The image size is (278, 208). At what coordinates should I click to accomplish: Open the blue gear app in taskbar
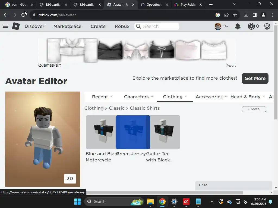click(174, 201)
